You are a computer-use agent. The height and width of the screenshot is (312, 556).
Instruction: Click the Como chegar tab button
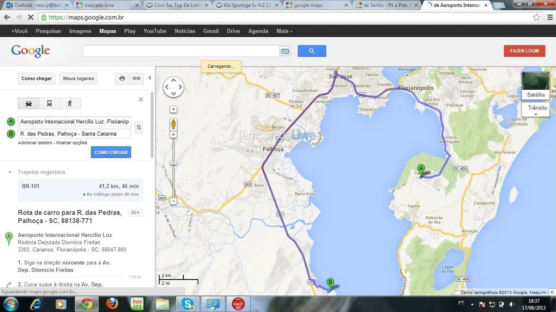[x=36, y=78]
